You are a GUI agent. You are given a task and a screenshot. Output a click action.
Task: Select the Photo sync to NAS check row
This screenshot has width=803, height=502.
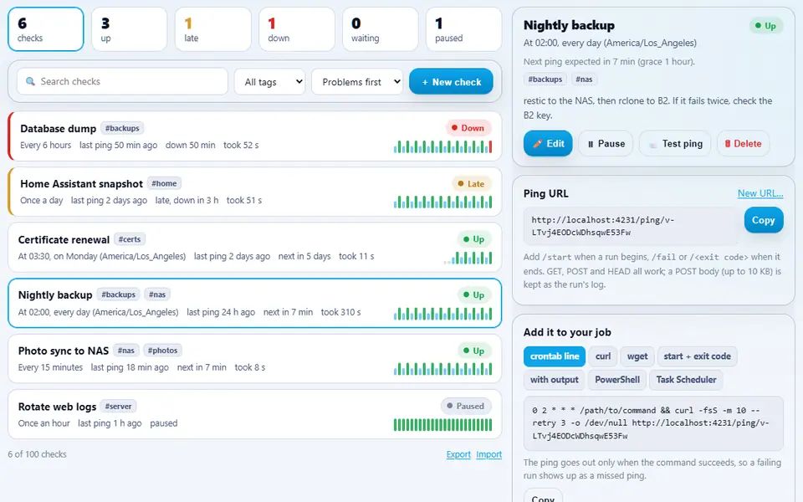tap(254, 359)
